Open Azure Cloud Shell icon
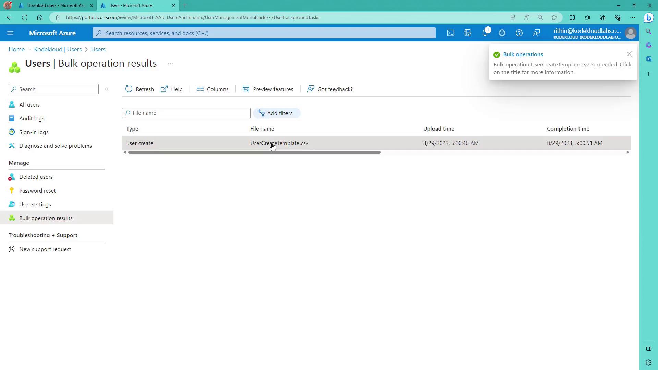This screenshot has height=370, width=658. click(x=450, y=33)
